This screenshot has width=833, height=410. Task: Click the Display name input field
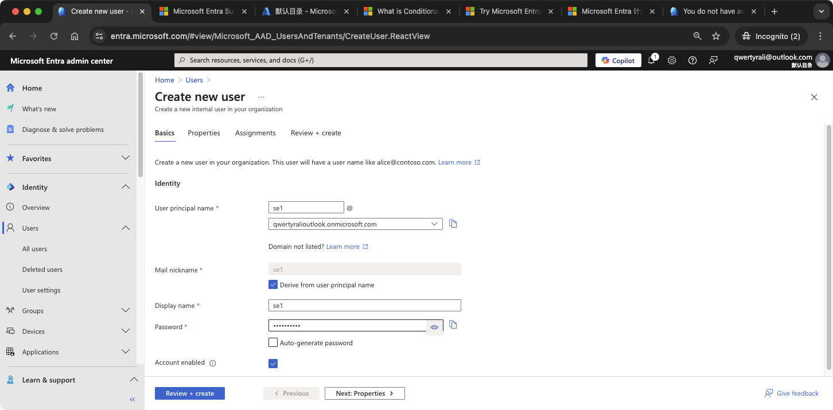coord(365,306)
